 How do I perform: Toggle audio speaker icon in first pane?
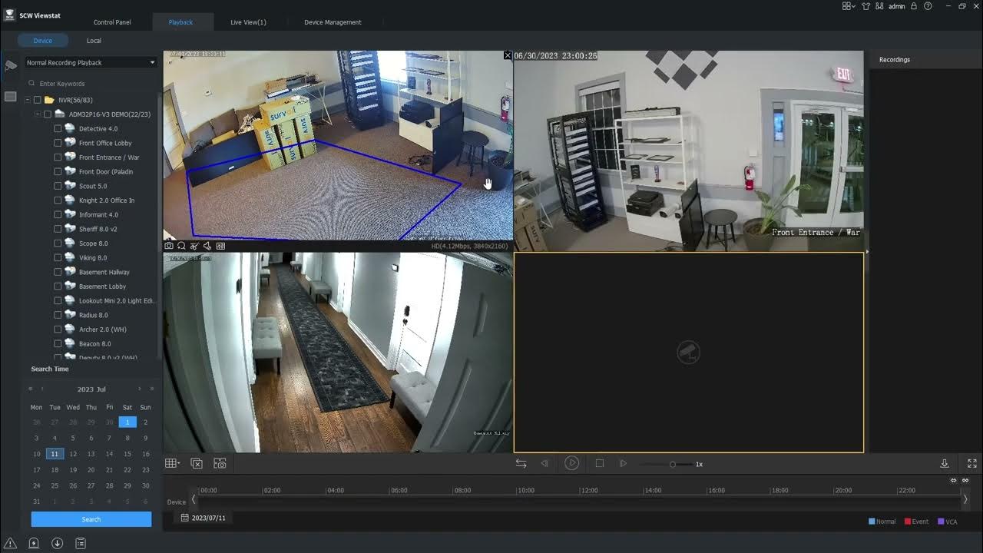(207, 246)
